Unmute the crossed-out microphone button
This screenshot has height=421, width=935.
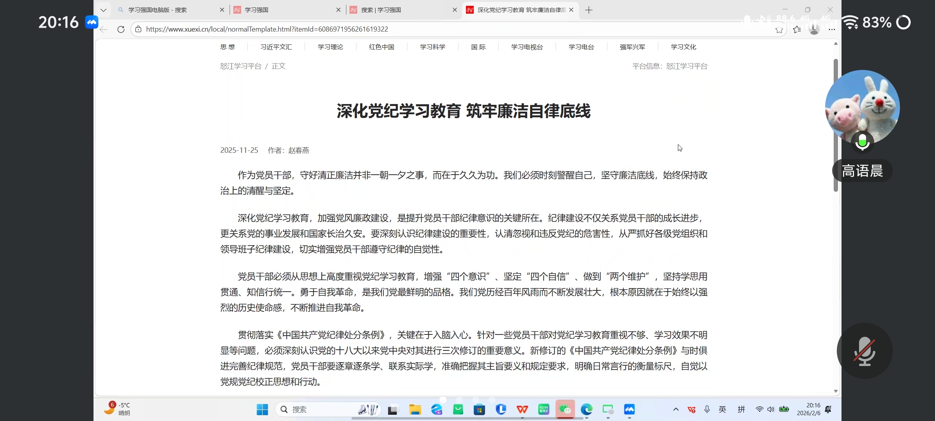coord(864,351)
